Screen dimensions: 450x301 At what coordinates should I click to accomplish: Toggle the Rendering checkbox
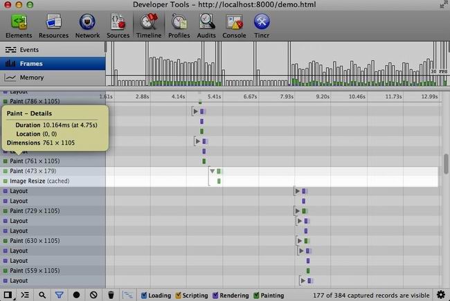pos(215,295)
